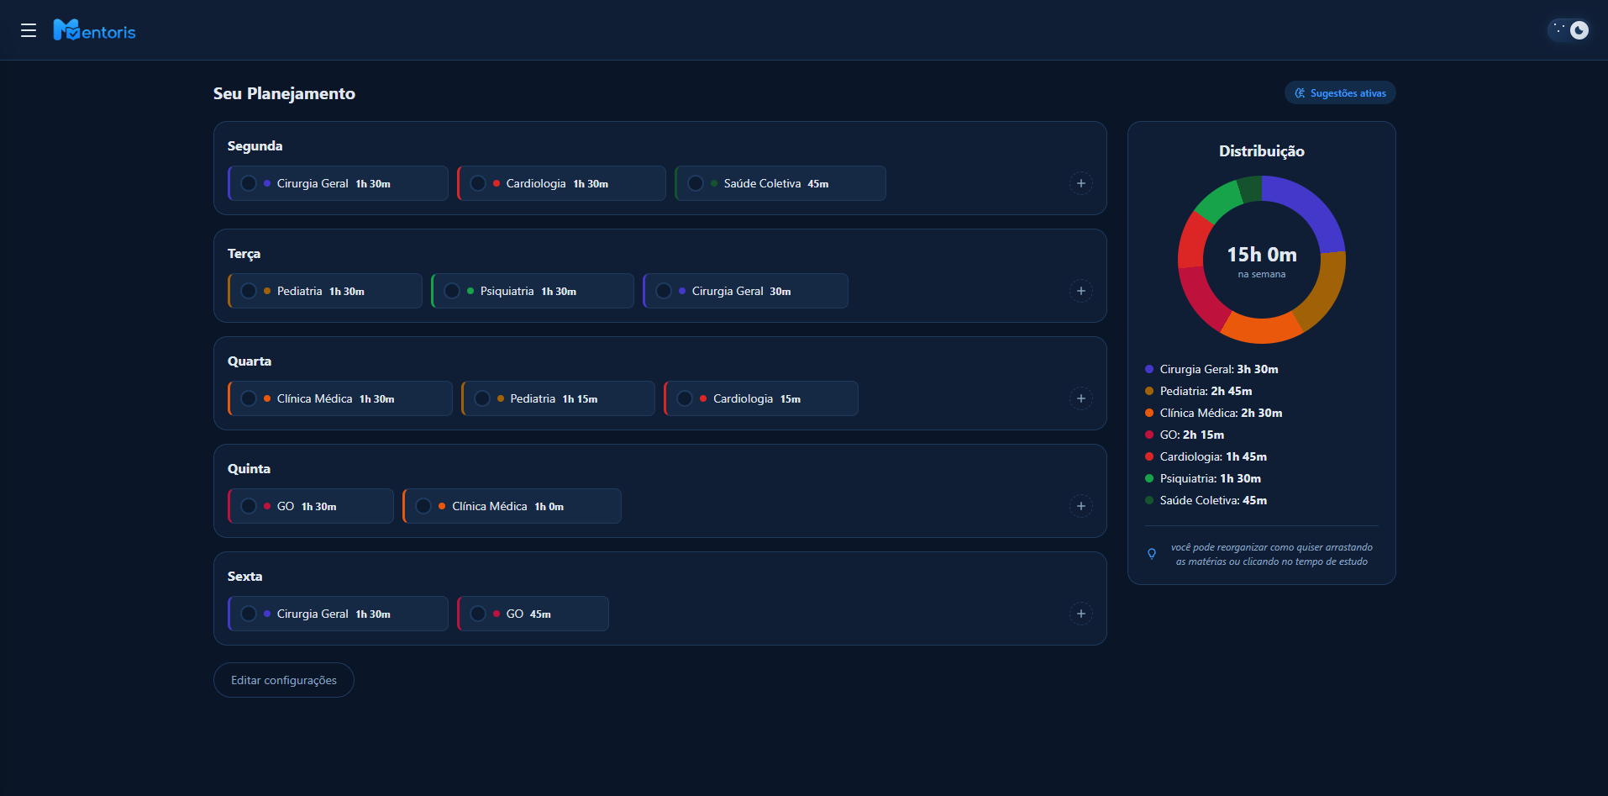Open the 1h 15m duration on Quarta Pediatria

580,399
